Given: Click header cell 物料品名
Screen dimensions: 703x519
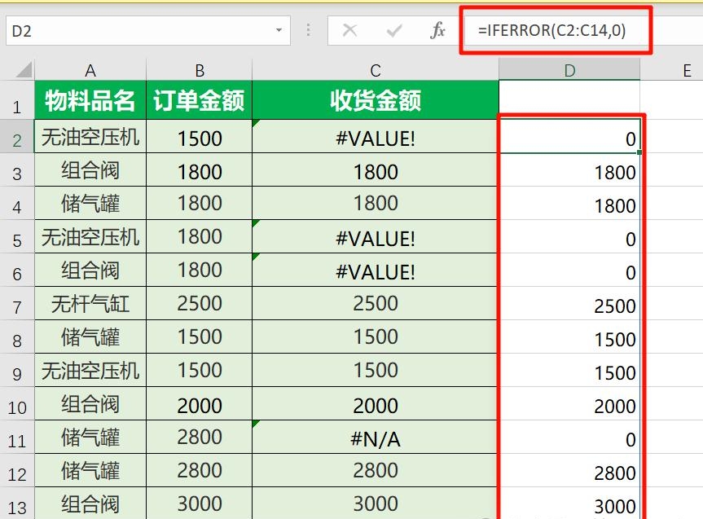Looking at the screenshot, I should coord(90,100).
